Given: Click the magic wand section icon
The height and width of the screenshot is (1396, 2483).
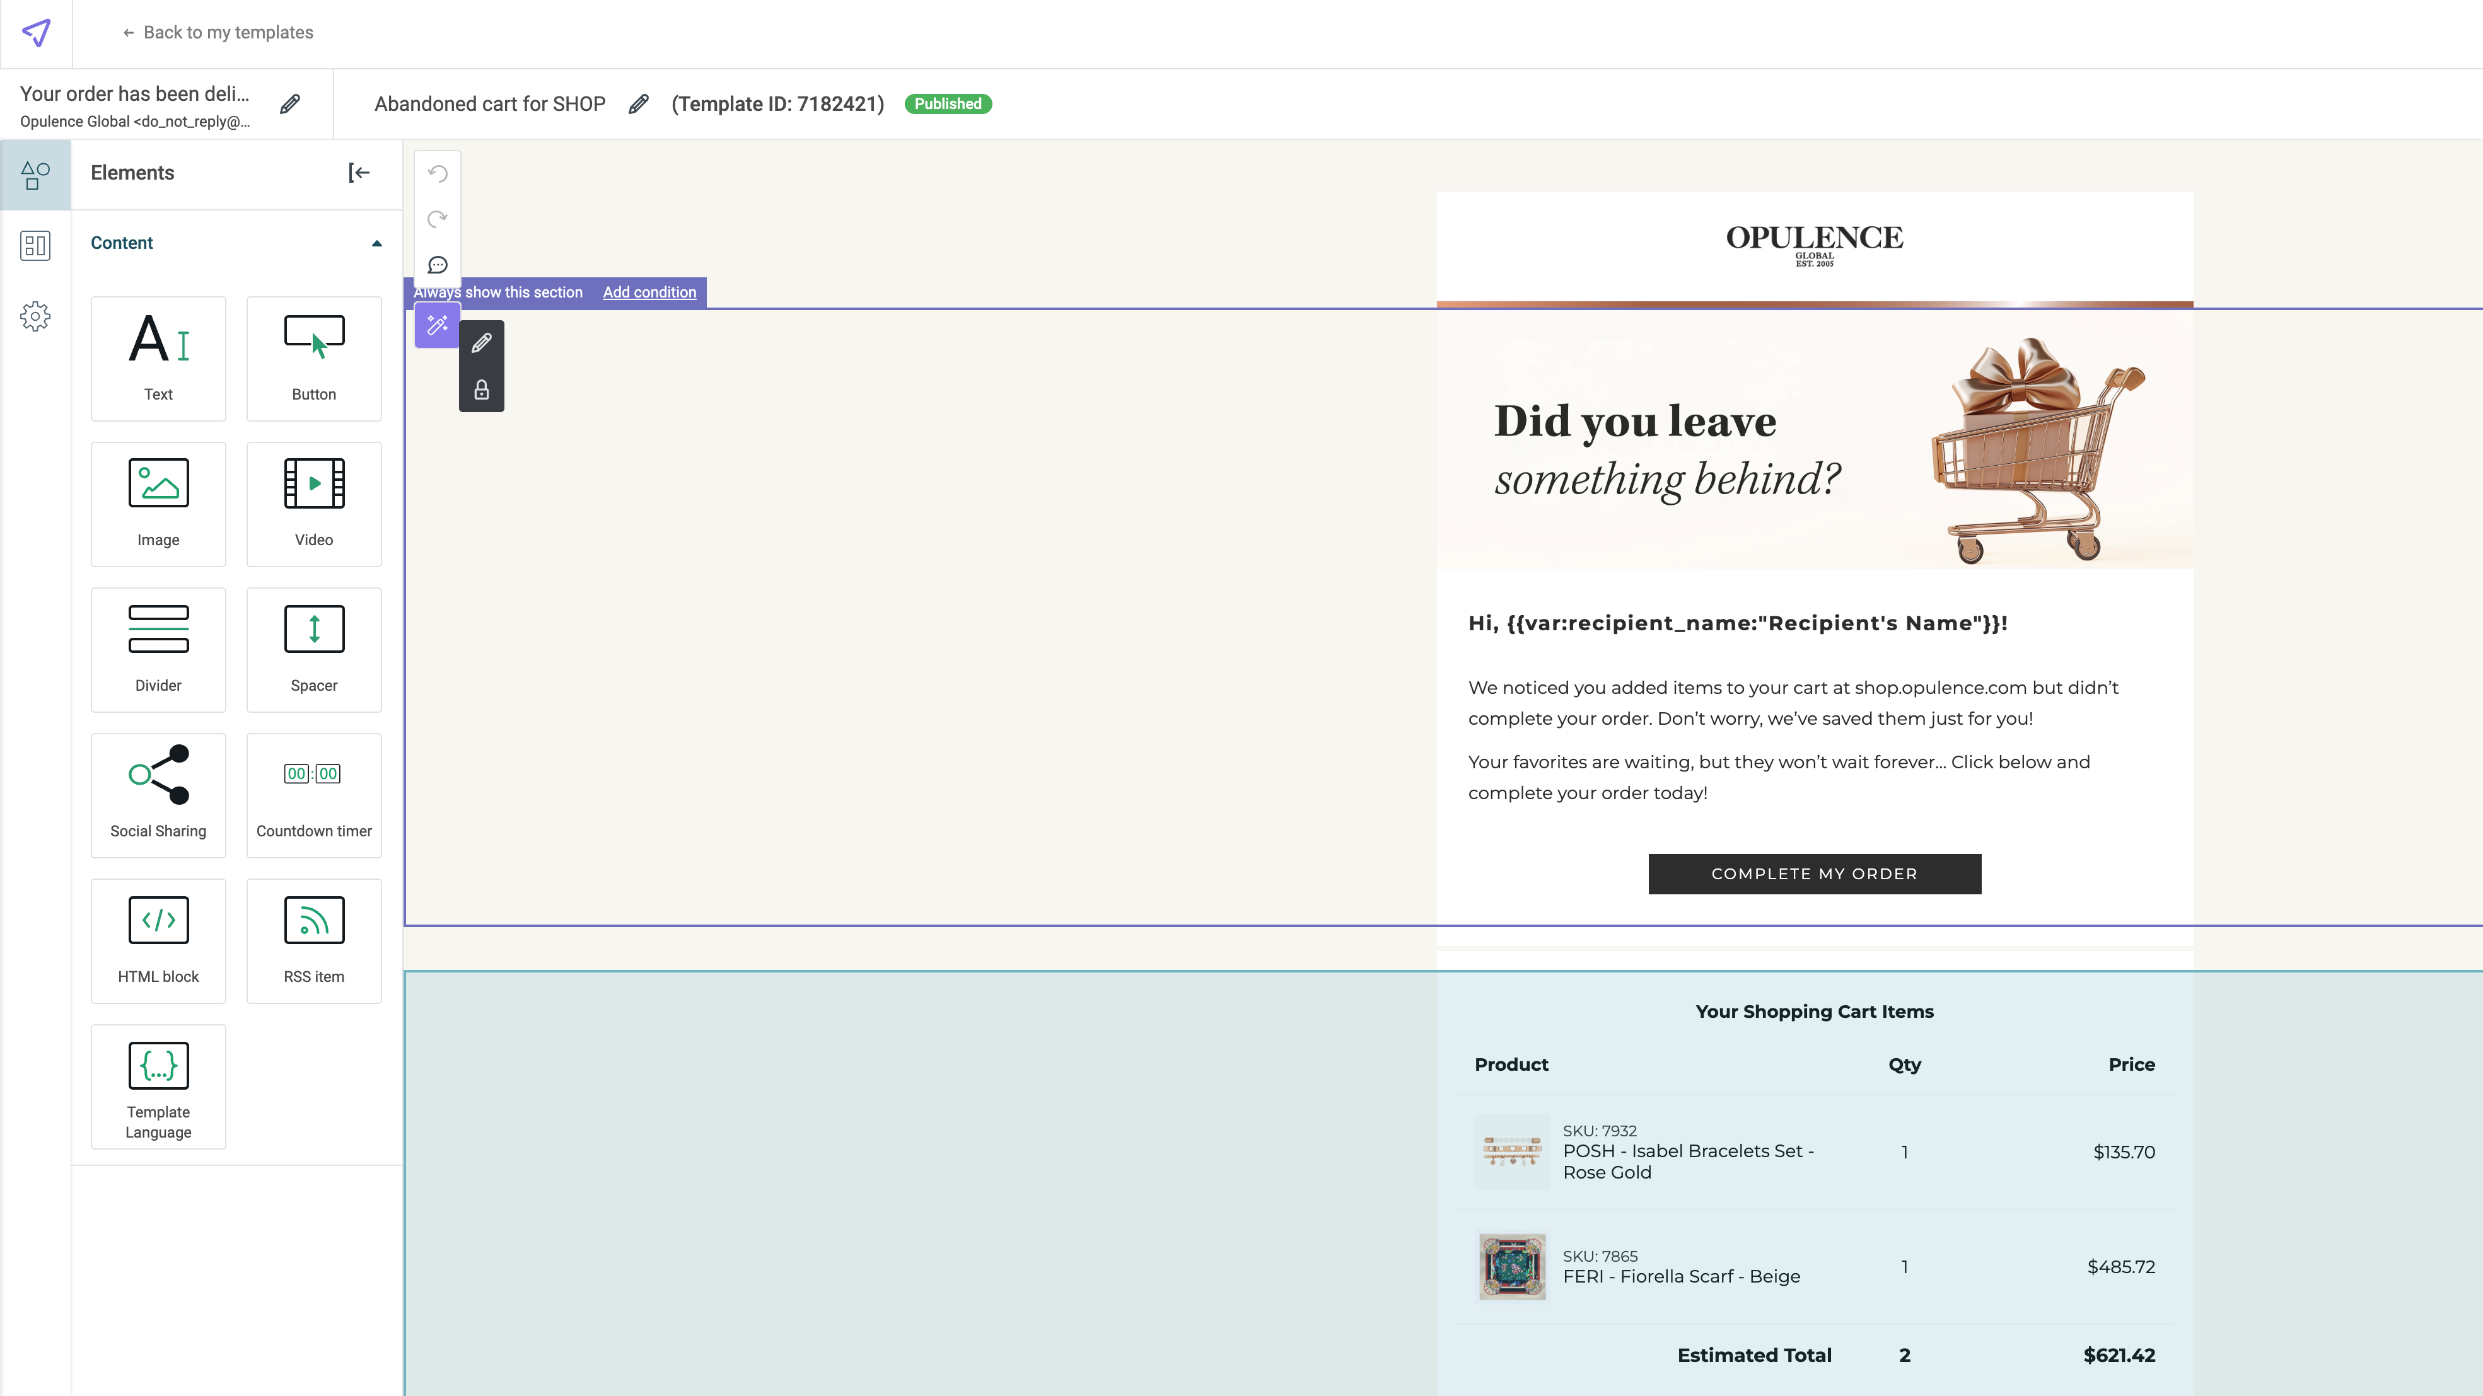Looking at the screenshot, I should coord(438,325).
